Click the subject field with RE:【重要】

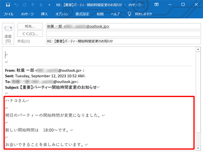tap(123, 41)
